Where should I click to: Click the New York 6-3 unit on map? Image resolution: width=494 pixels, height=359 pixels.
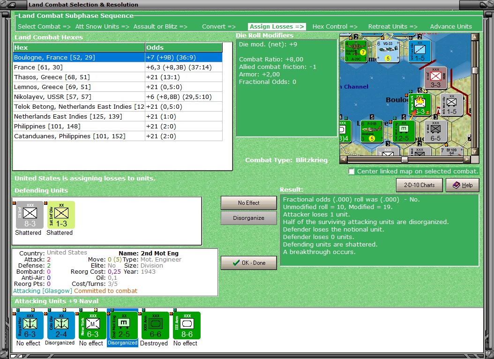[419, 104]
